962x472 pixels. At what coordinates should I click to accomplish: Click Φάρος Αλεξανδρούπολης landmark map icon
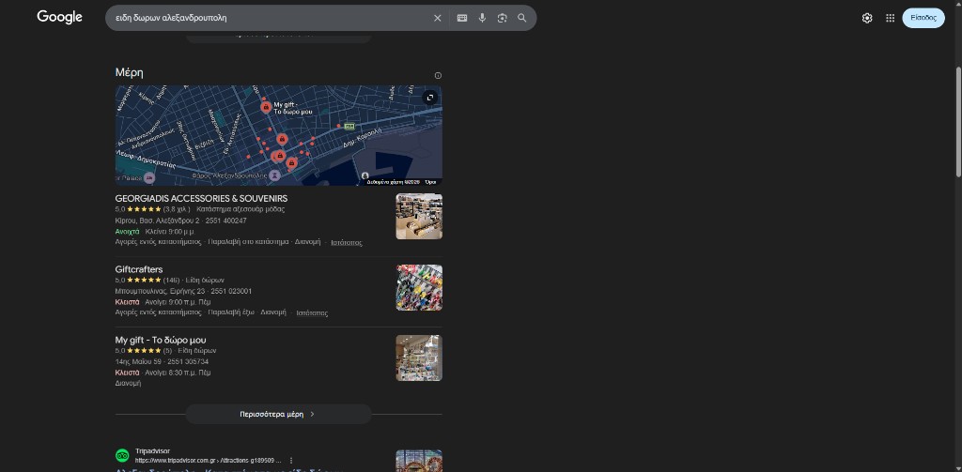(275, 175)
